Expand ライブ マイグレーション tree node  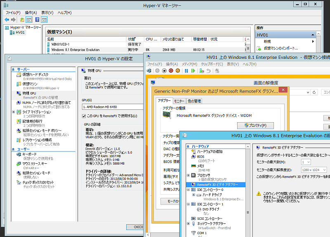pos(14,112)
